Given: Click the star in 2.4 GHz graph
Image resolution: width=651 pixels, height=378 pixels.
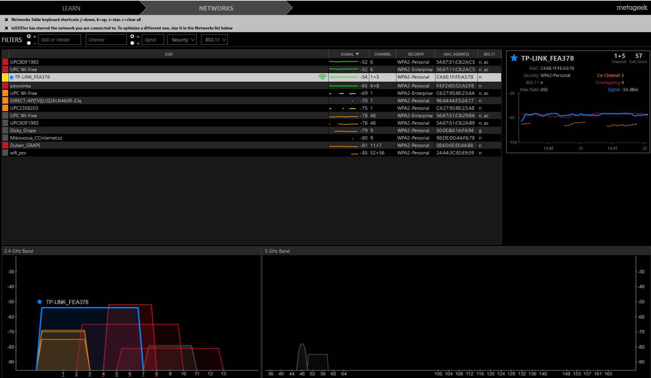Looking at the screenshot, I should (x=40, y=302).
